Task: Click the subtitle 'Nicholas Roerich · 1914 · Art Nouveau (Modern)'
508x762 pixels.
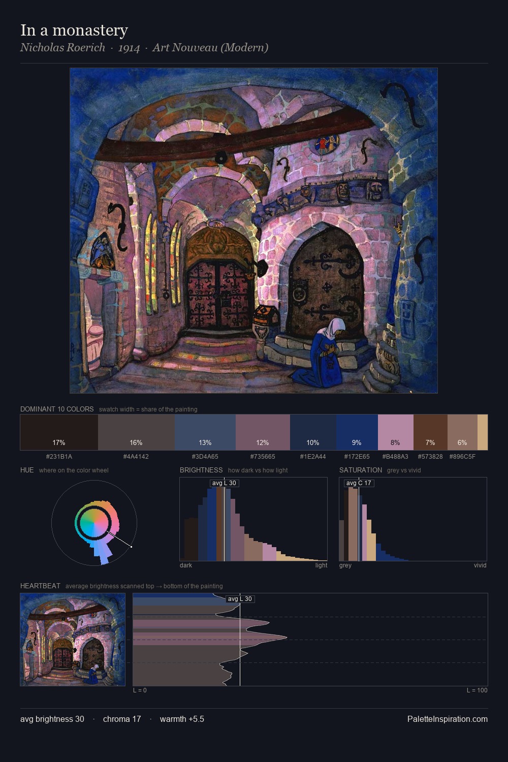Action: (144, 48)
